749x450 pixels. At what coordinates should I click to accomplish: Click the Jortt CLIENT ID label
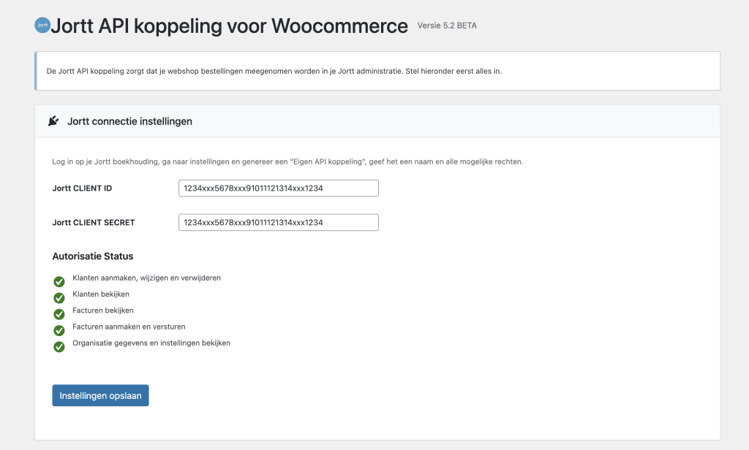coord(82,188)
